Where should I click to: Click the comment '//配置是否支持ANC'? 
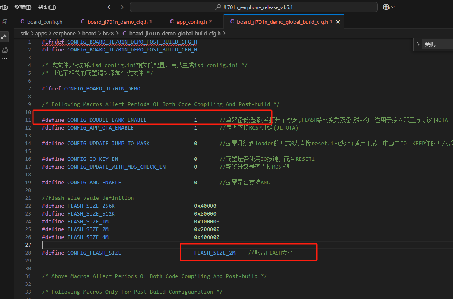[x=245, y=182]
